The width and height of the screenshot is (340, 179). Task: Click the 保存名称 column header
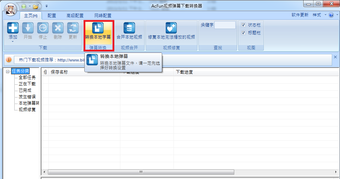point(84,72)
